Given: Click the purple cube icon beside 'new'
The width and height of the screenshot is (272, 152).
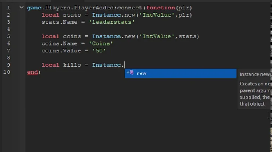Looking at the screenshot, I should 131,73.
